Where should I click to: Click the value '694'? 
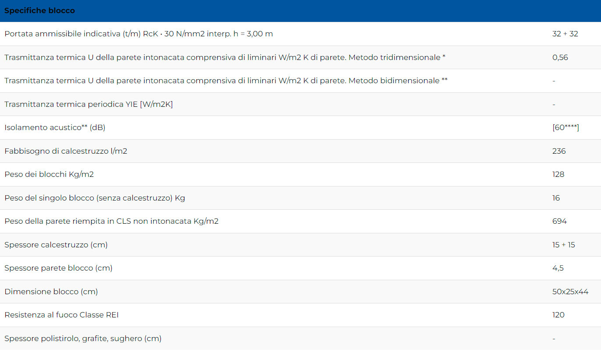tap(559, 221)
